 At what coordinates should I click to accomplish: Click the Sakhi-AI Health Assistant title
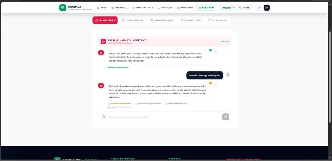click(127, 40)
